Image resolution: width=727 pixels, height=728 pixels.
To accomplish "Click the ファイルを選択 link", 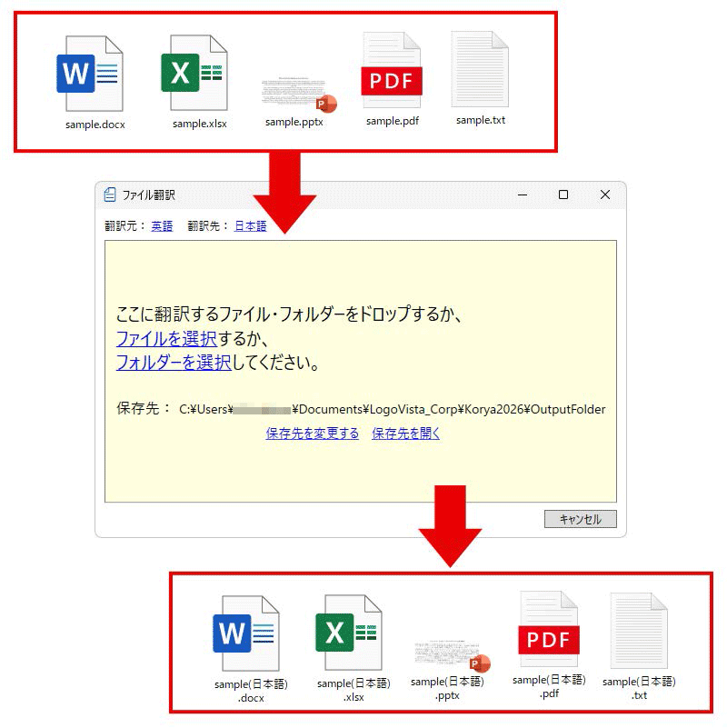I will [166, 339].
